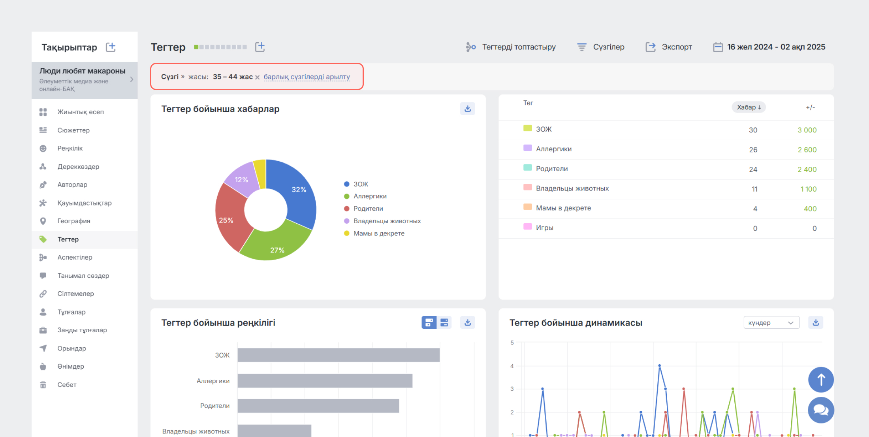Click add tag plus icon beside Тегтер heading
This screenshot has width=869, height=437.
(260, 47)
